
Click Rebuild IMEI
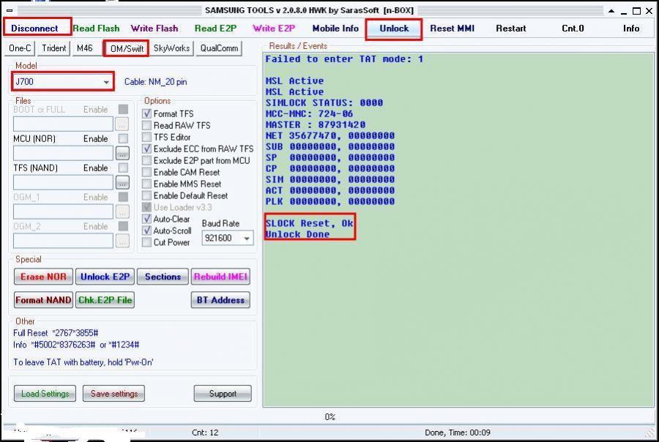point(220,277)
